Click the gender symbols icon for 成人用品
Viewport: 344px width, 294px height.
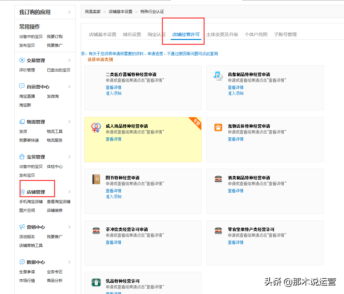click(96, 128)
